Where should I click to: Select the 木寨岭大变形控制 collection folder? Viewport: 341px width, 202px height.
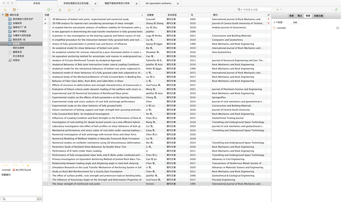[22, 35]
